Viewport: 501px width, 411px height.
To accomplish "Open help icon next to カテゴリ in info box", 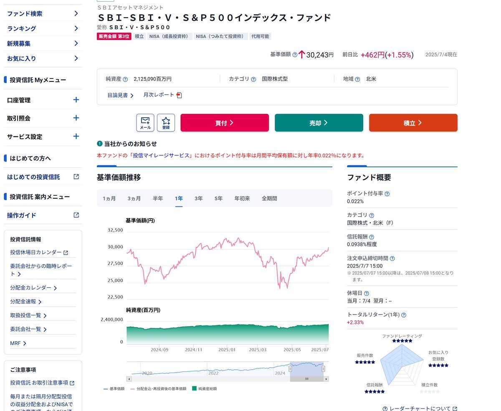I will [253, 79].
